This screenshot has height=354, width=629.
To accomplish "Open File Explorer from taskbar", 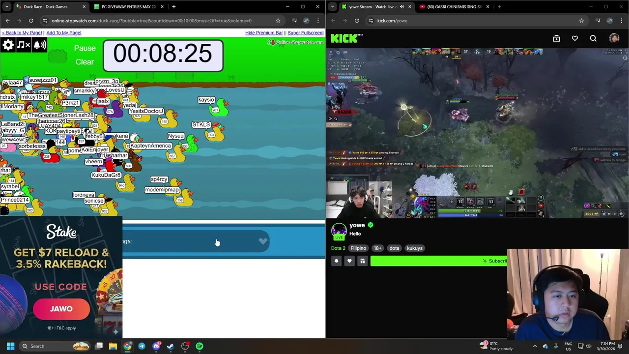I will coord(113,346).
